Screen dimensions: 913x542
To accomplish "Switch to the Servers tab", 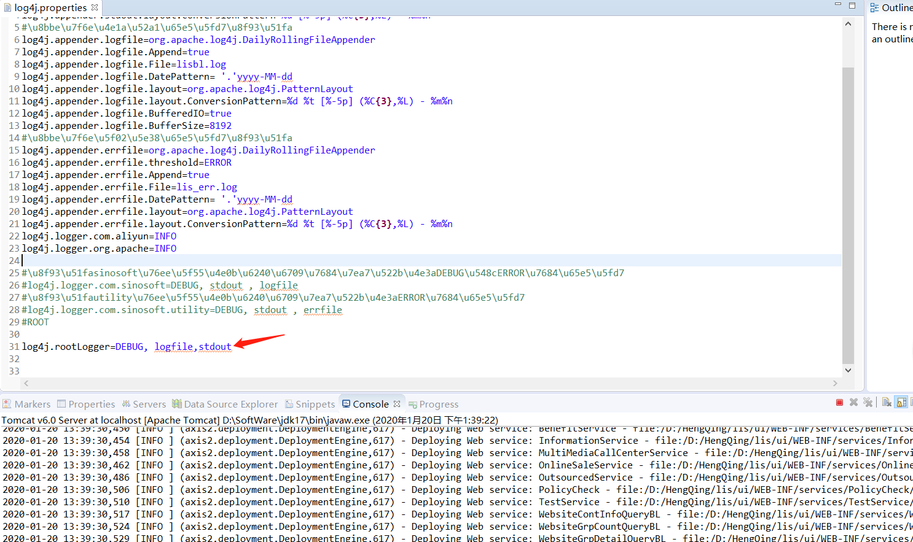I will [x=144, y=404].
